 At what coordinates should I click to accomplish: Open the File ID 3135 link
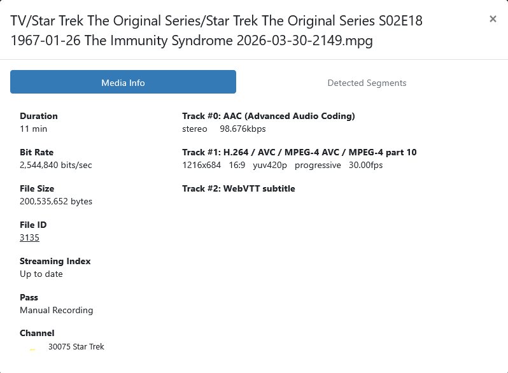click(29, 237)
